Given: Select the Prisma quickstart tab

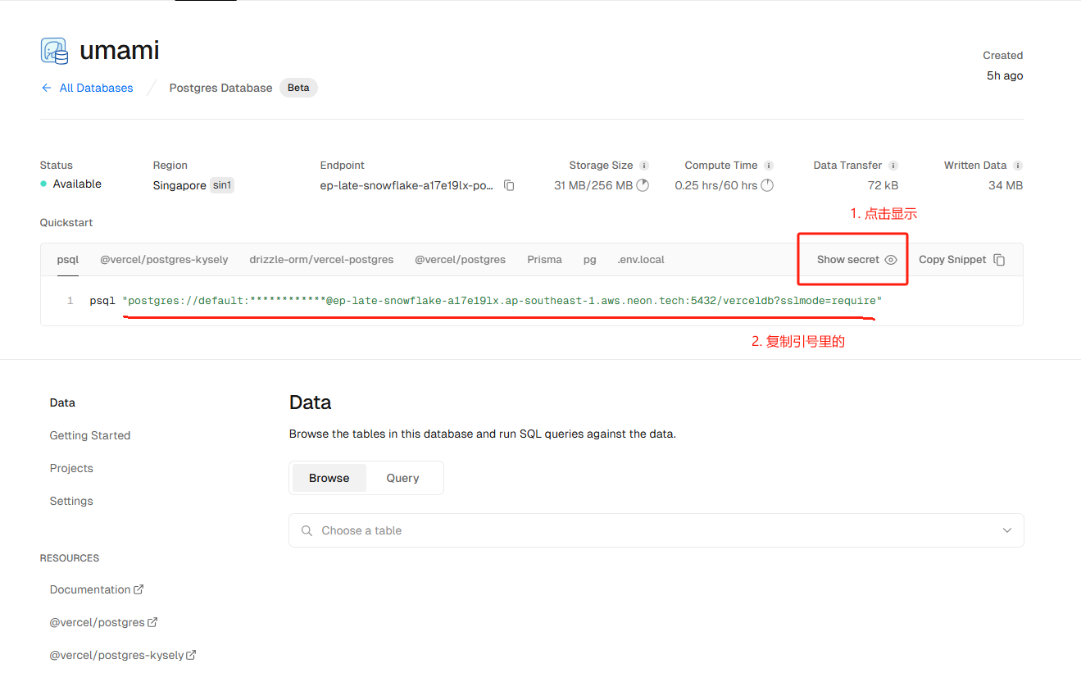Looking at the screenshot, I should pos(544,260).
